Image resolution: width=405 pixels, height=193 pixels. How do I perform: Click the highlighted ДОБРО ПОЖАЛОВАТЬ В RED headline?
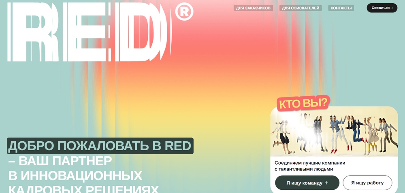point(100,146)
